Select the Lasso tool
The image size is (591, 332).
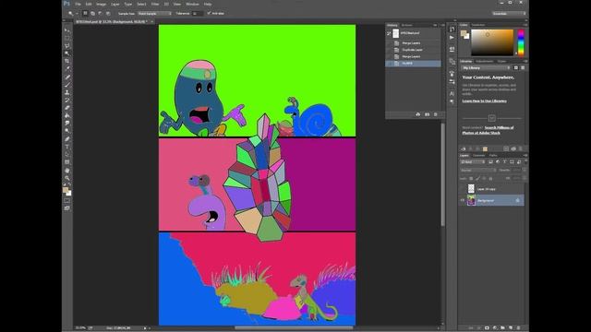[x=67, y=46]
